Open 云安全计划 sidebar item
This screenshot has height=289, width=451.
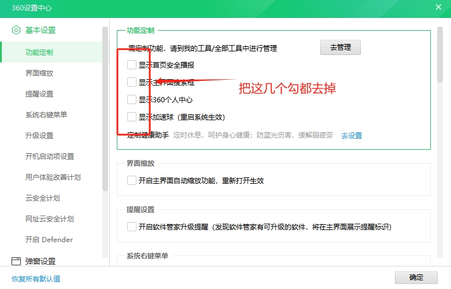43,198
